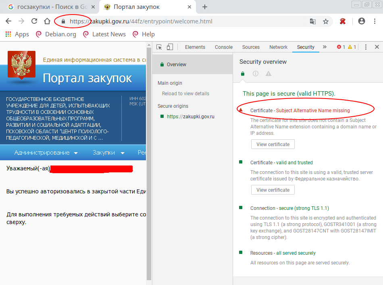
Task: Close the госзакупки Google search tab
Action: (x=93, y=7)
